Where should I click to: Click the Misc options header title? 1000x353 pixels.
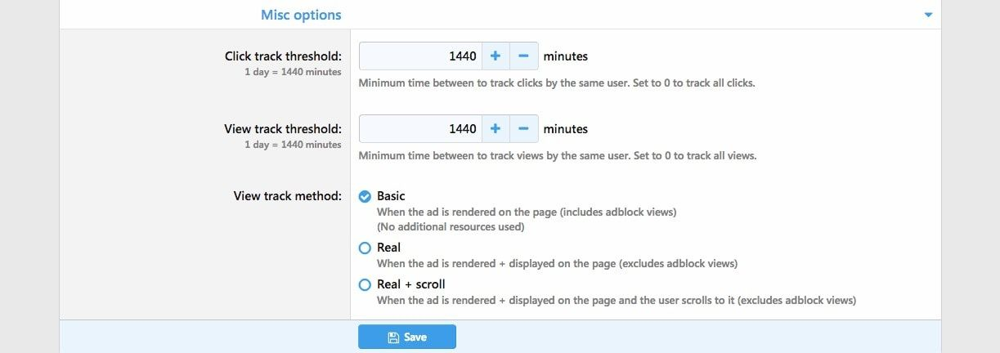coord(301,15)
